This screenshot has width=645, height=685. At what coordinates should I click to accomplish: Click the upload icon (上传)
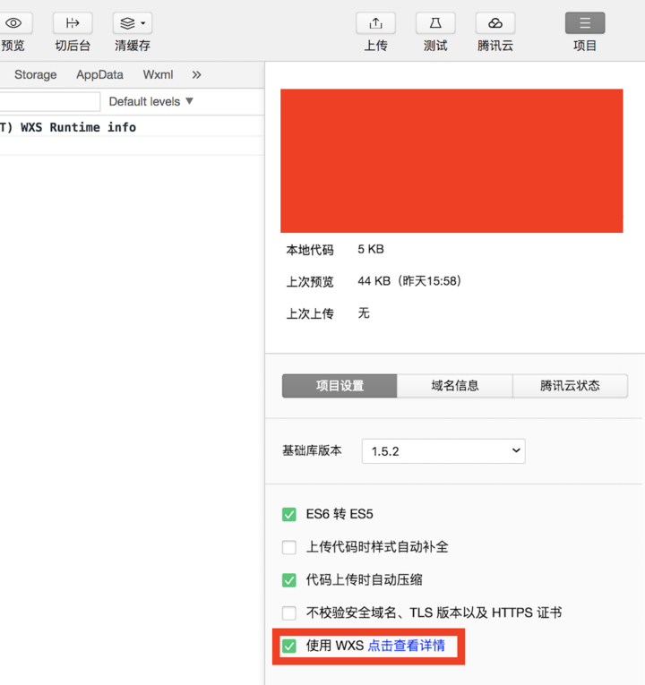(376, 23)
